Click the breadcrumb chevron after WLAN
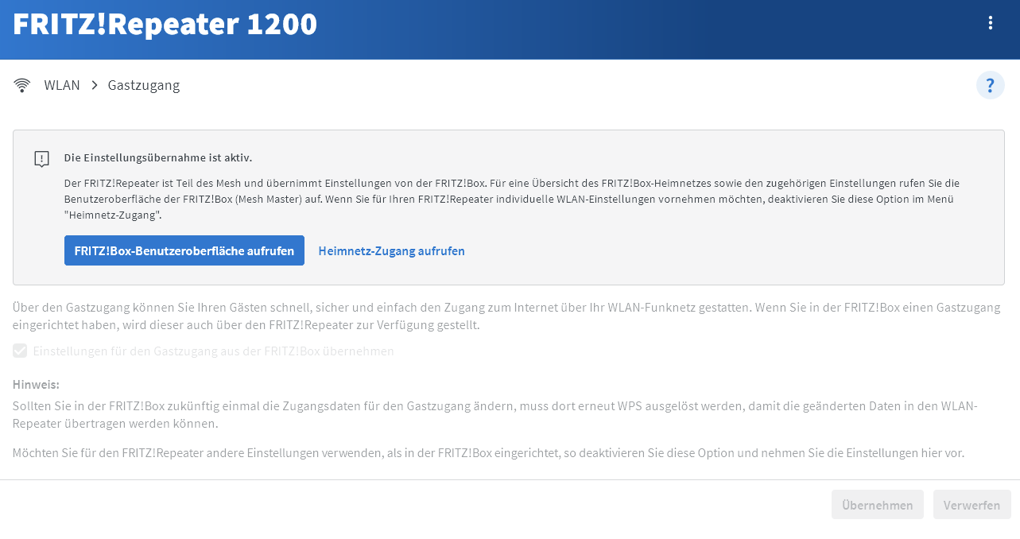This screenshot has width=1020, height=539. 94,85
